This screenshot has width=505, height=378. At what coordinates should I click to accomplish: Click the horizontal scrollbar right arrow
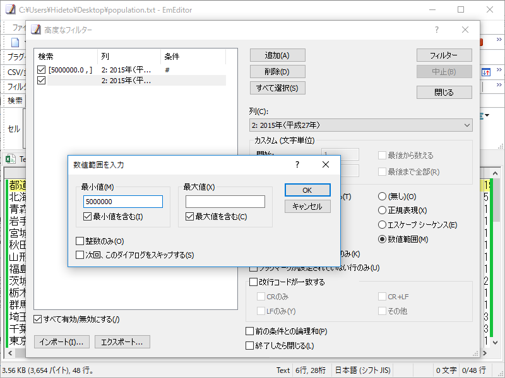[485, 353]
